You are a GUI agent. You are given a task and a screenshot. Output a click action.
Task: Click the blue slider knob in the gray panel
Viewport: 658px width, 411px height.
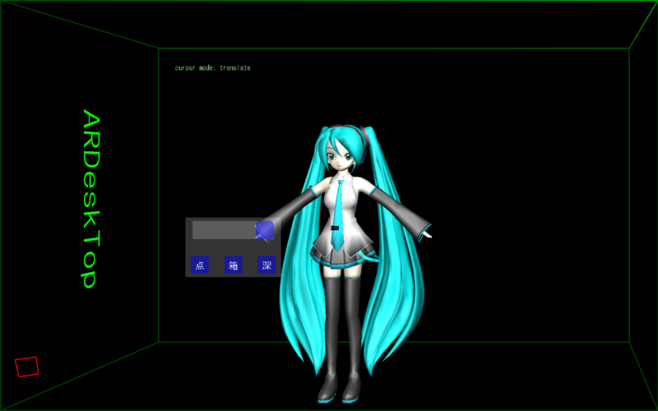pos(265,231)
